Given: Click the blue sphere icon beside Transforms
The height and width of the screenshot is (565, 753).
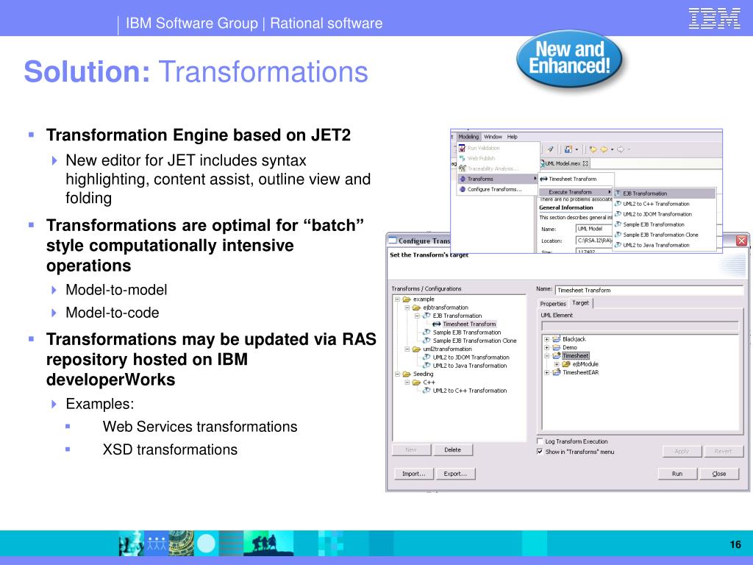Looking at the screenshot, I should (463, 179).
